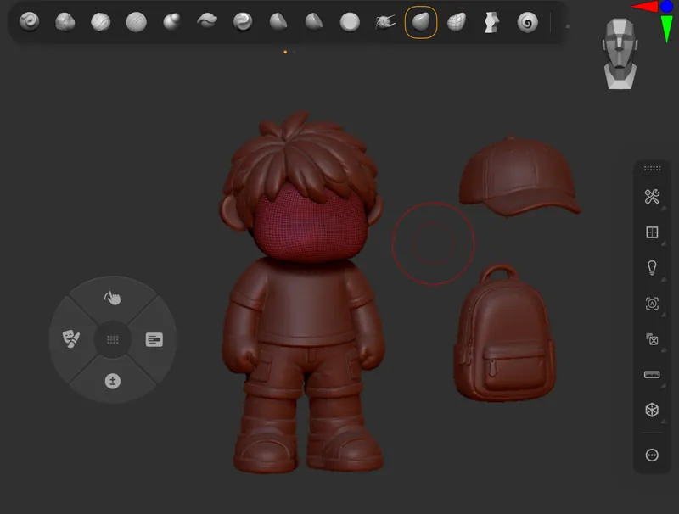Switch to the second brush page dot
679x514 pixels.
[x=294, y=52]
